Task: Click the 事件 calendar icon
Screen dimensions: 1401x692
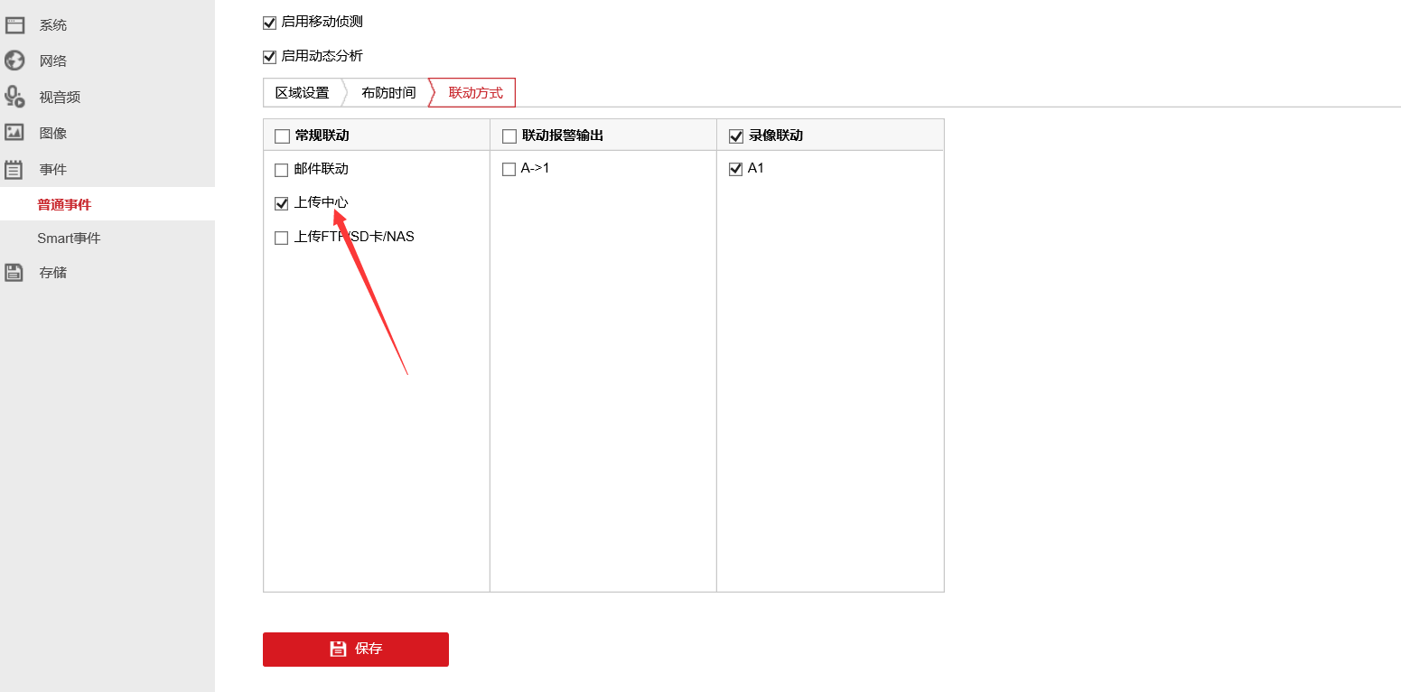Action: point(14,169)
